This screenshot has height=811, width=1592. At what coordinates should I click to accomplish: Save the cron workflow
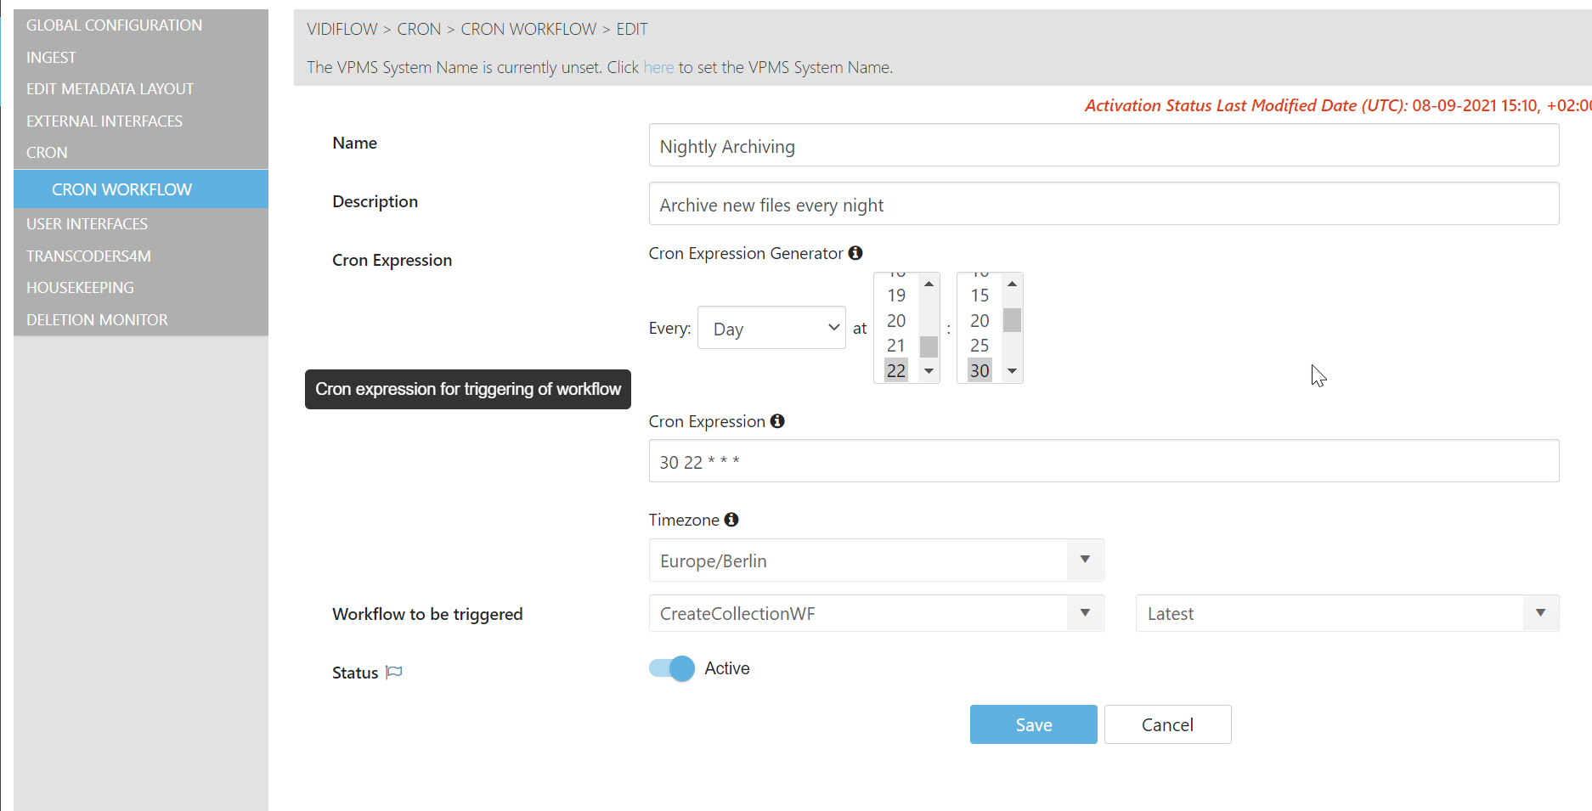point(1033,724)
